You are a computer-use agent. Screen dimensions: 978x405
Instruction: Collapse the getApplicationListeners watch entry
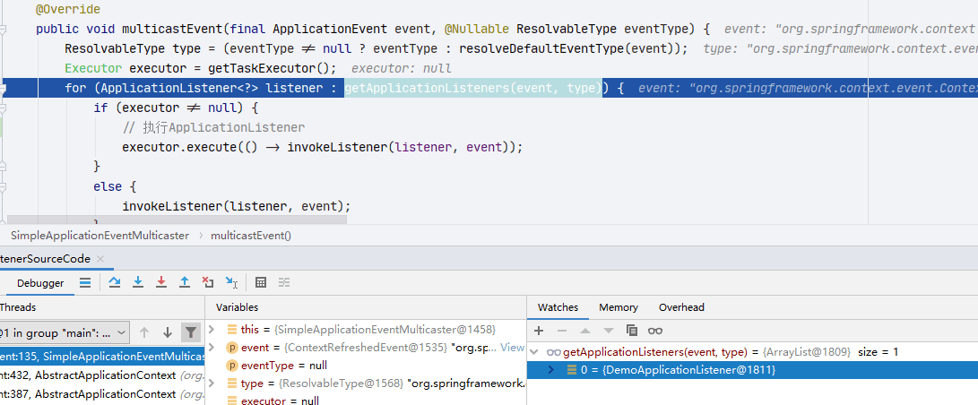pyautogui.click(x=534, y=352)
